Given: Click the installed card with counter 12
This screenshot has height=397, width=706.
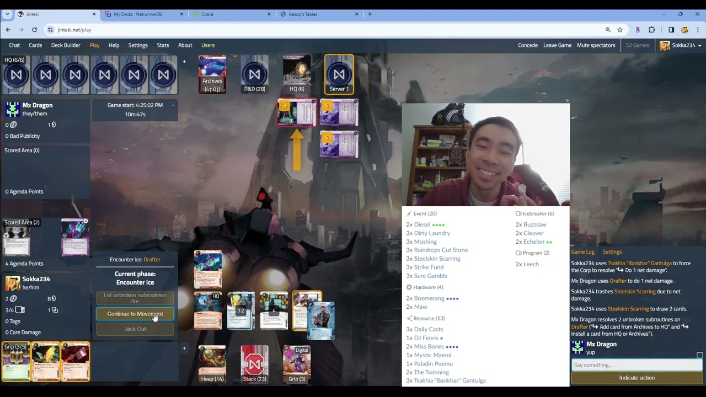Looking at the screenshot, I should 241,311.
